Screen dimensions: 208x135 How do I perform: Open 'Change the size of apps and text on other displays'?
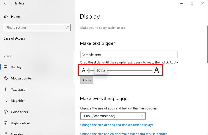(116, 125)
